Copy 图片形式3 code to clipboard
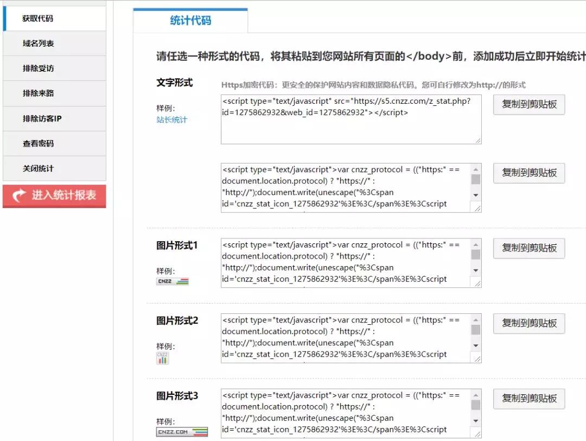 click(x=529, y=398)
